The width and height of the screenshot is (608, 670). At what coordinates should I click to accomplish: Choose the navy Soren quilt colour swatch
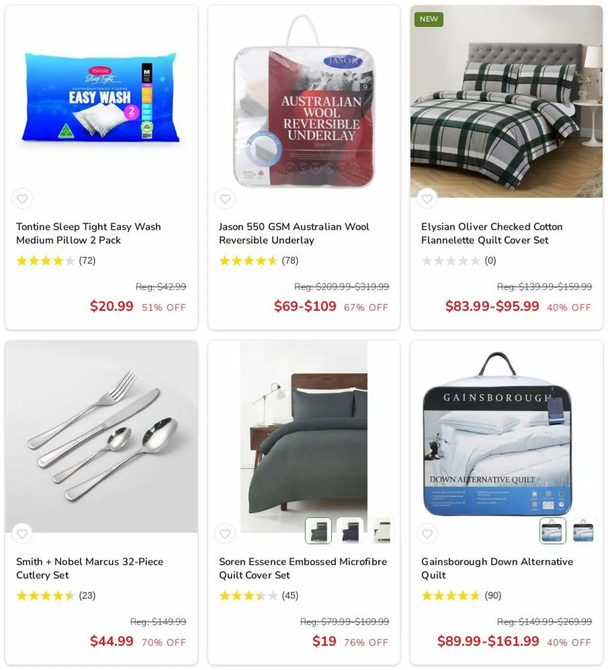350,530
